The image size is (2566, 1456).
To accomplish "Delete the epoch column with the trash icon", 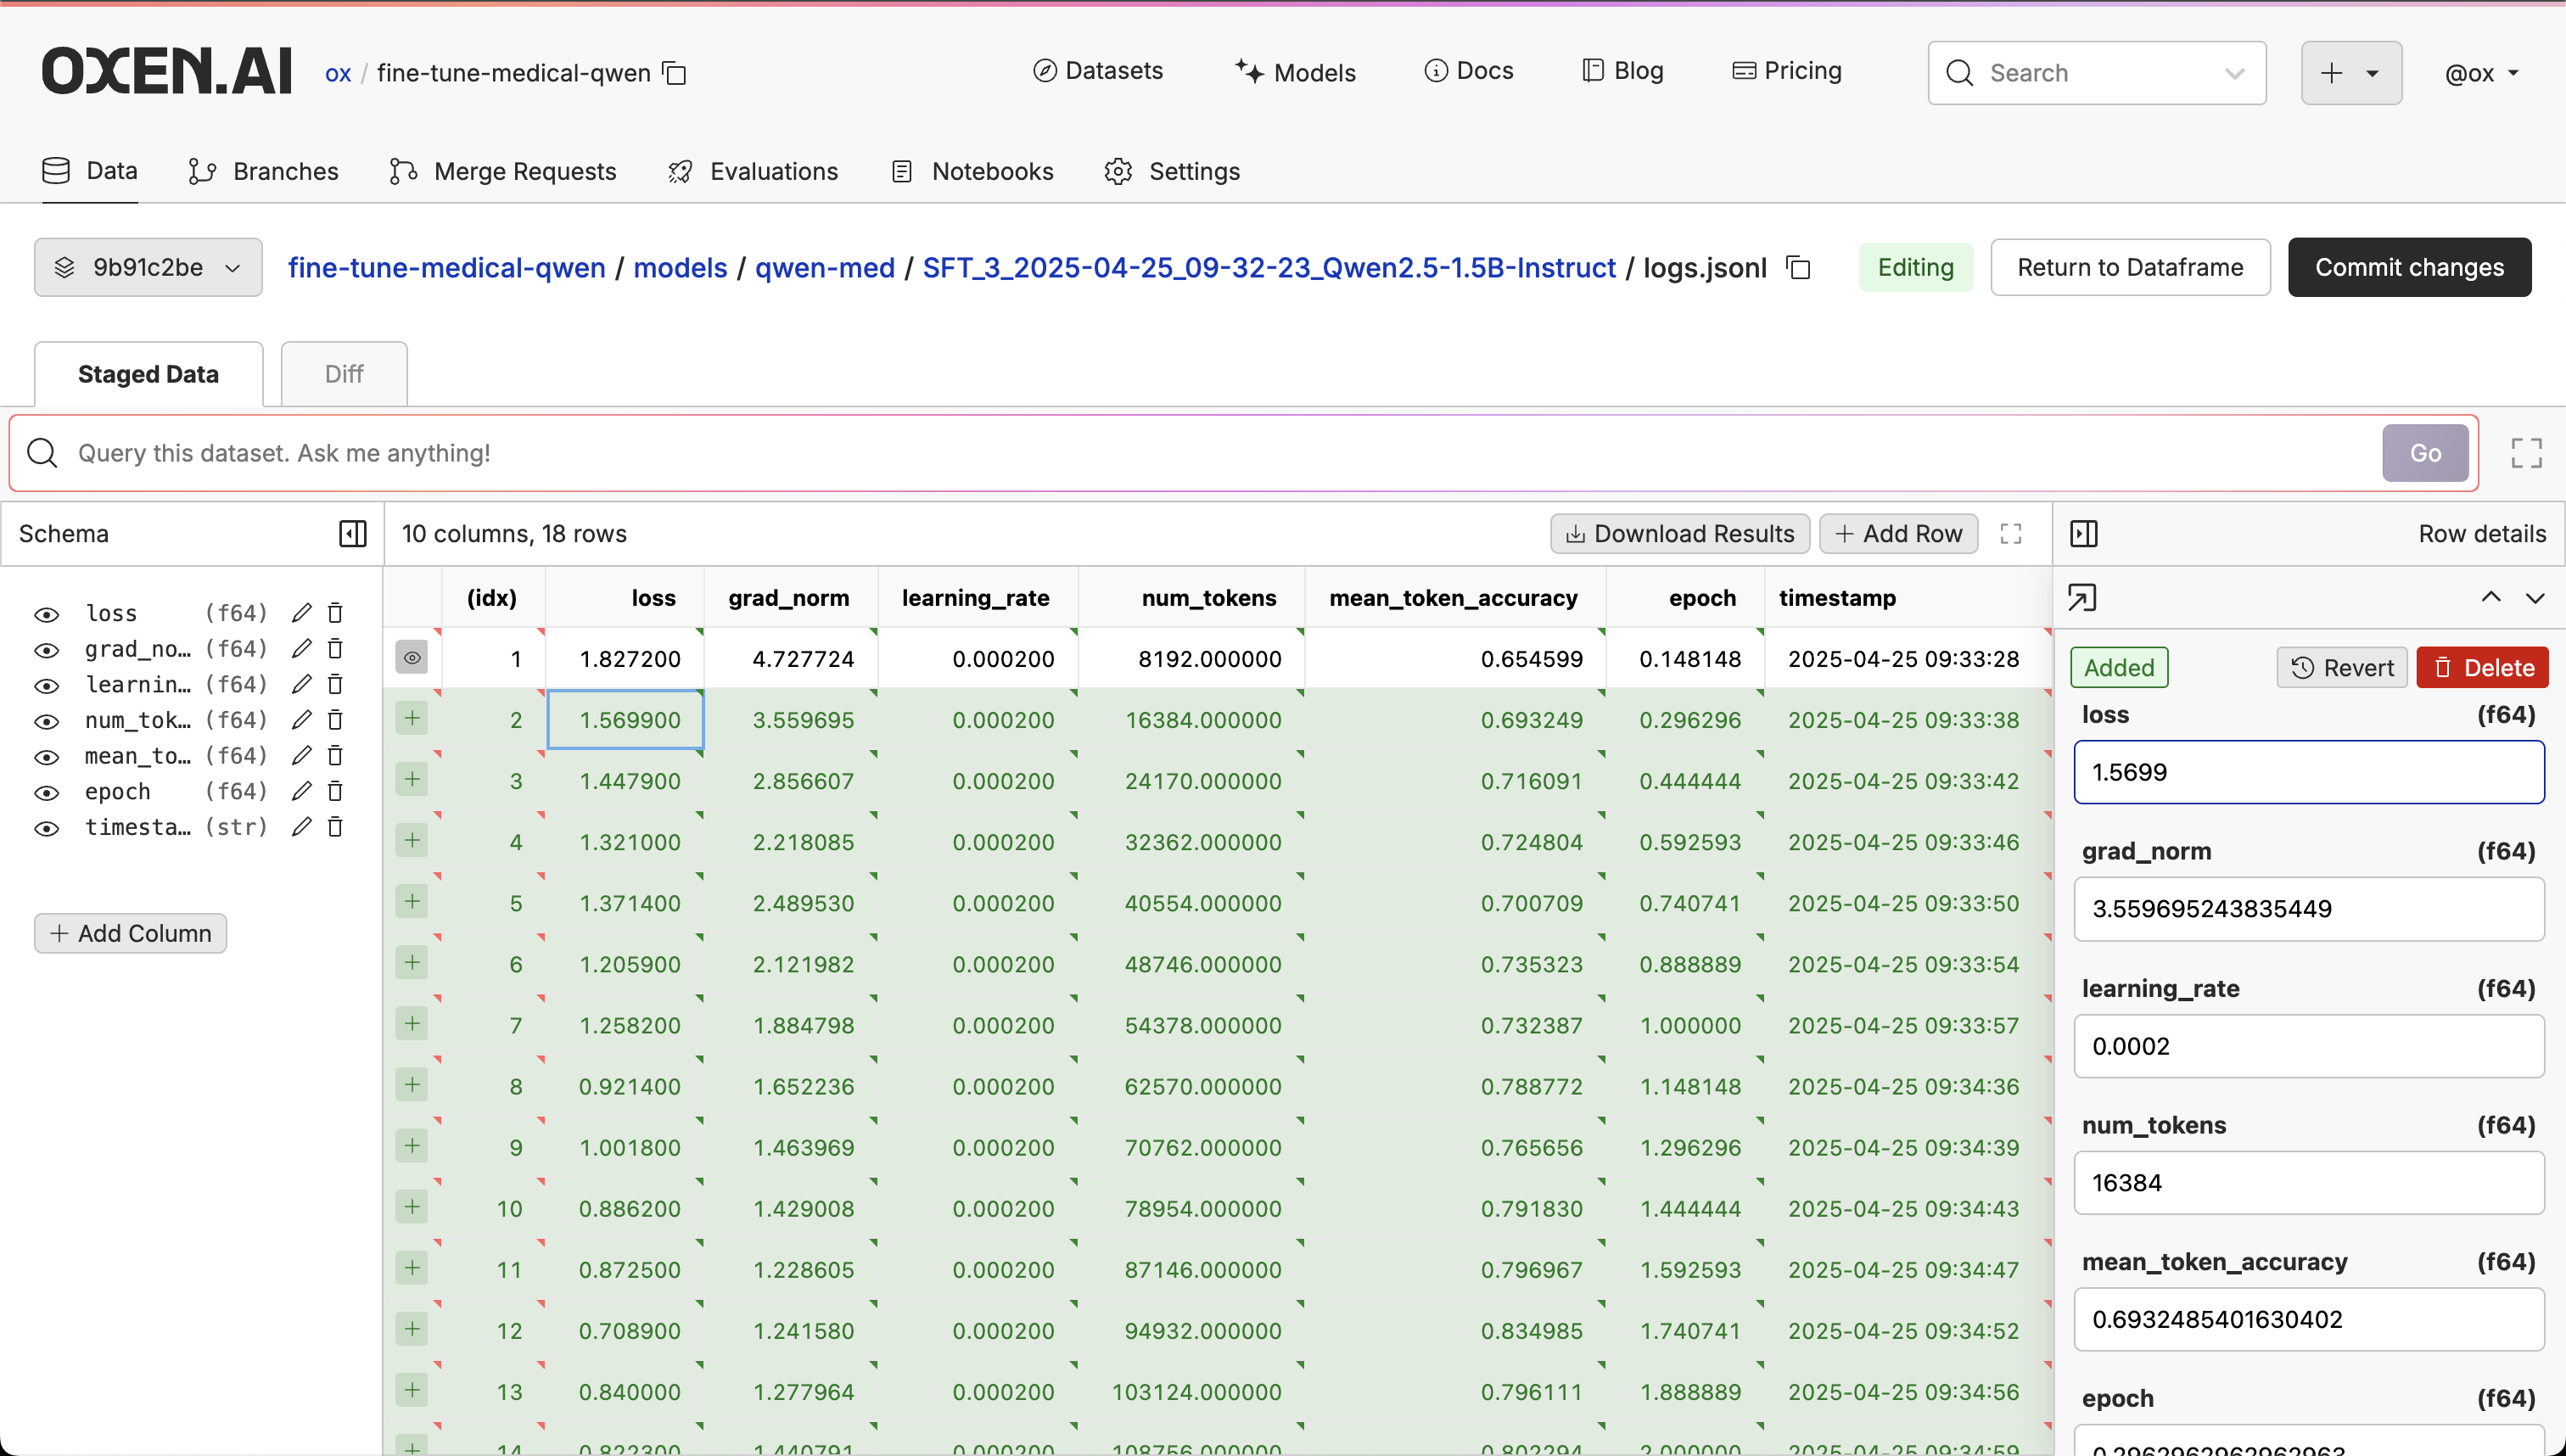I will [x=336, y=791].
